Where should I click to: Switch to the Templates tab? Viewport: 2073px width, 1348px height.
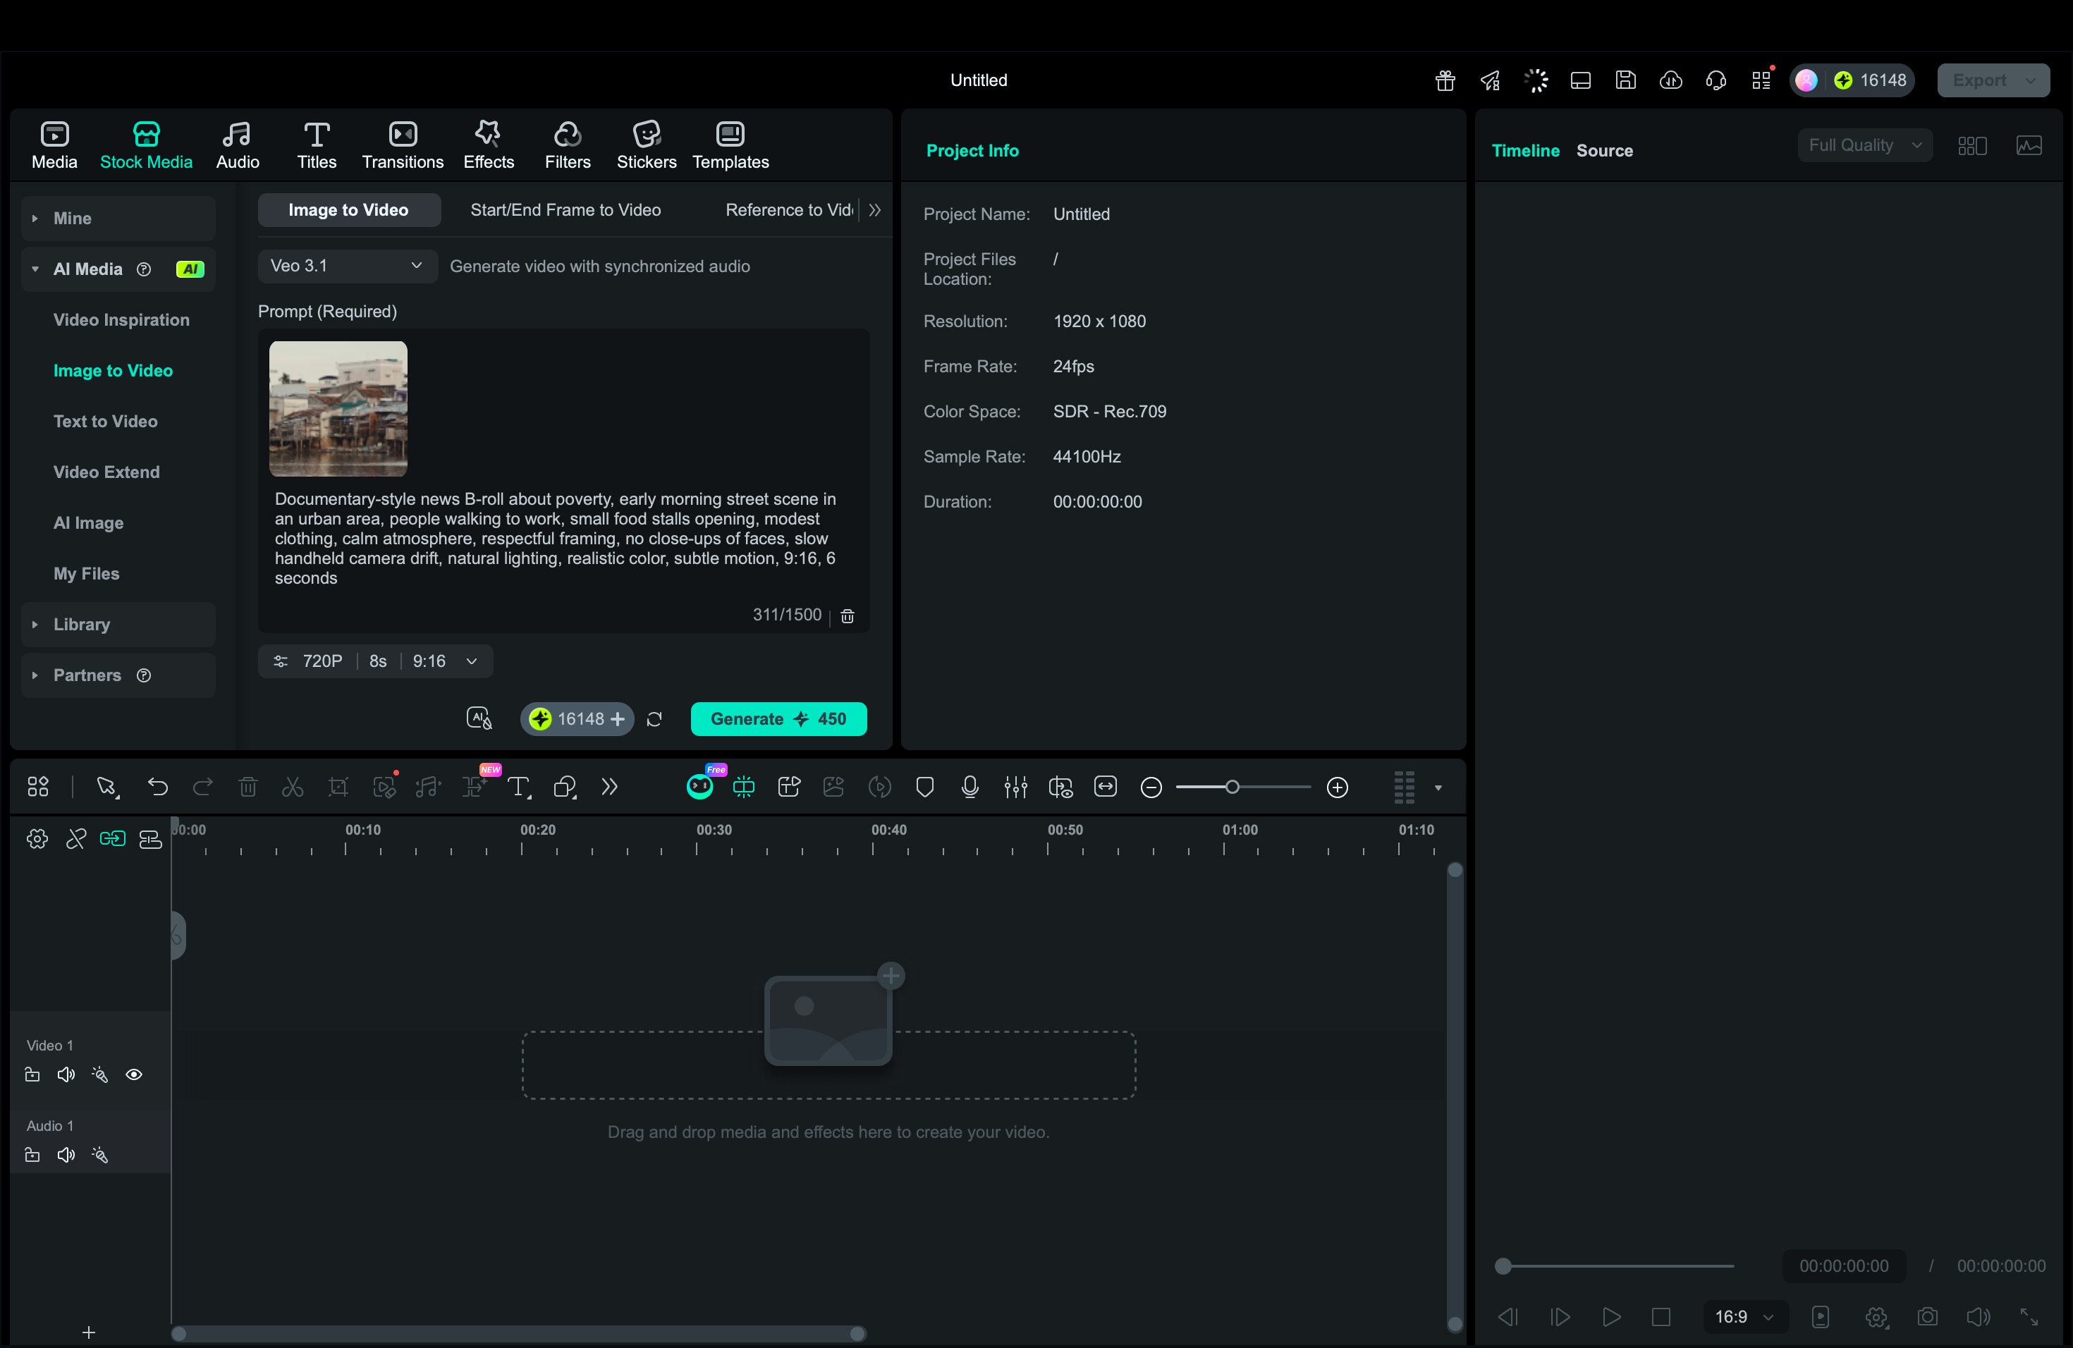[730, 145]
